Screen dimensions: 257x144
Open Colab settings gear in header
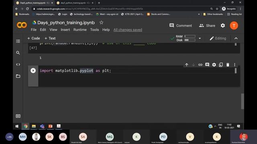coord(223,26)
